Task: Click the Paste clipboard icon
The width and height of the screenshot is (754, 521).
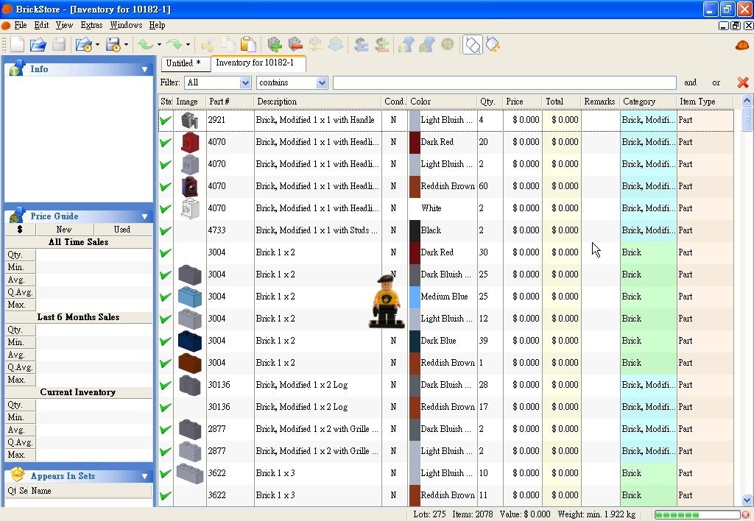Action: click(x=249, y=45)
